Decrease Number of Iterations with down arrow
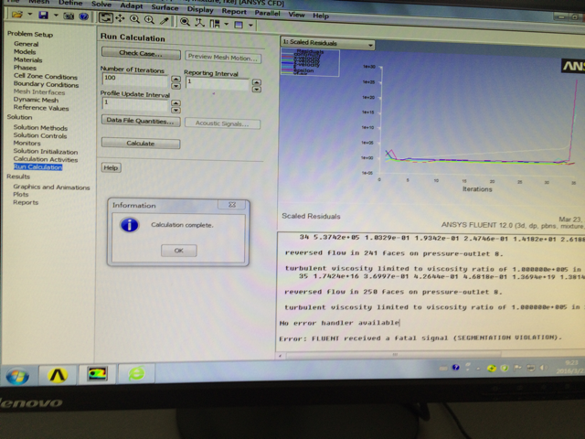This screenshot has height=439, width=585. [175, 86]
